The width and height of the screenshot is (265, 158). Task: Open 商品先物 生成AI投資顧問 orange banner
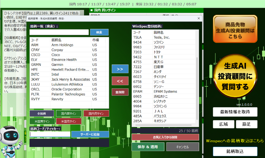click(x=235, y=29)
